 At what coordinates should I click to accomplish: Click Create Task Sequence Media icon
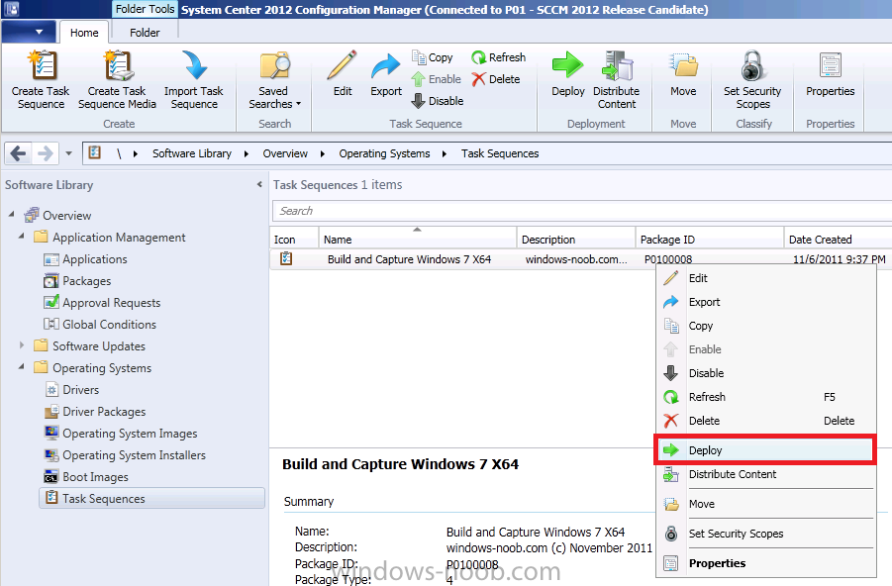pos(117,79)
